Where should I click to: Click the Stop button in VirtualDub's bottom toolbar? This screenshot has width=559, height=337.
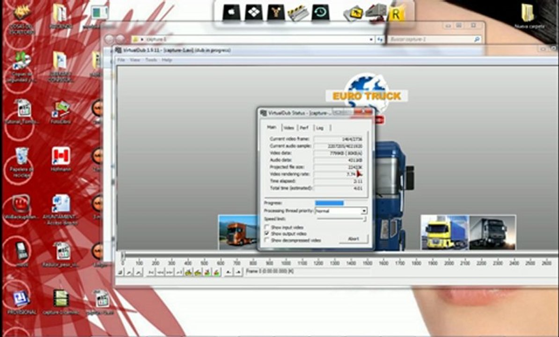(x=120, y=272)
